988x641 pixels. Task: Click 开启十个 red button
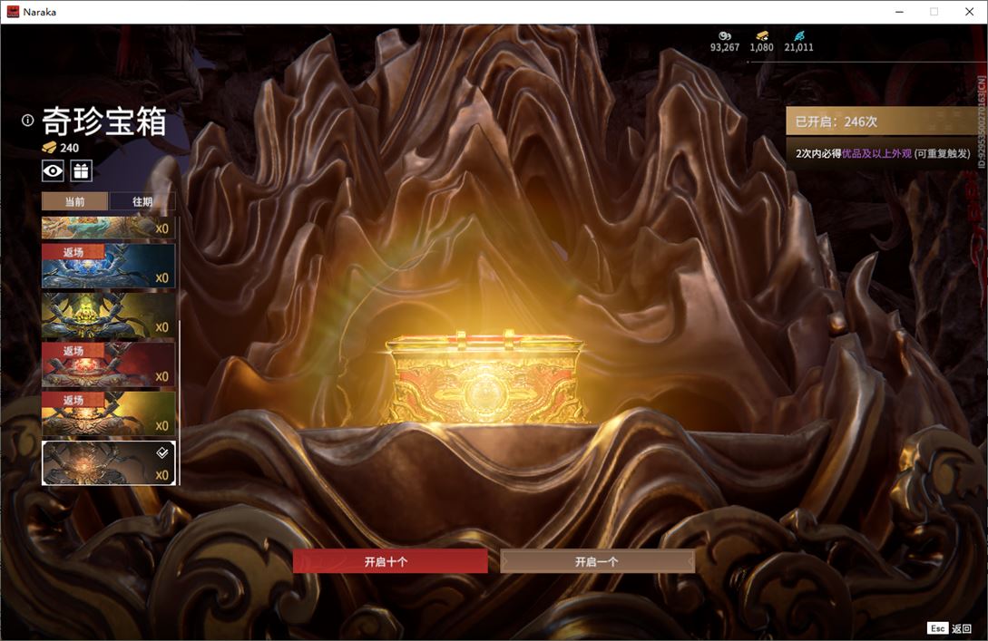point(390,561)
